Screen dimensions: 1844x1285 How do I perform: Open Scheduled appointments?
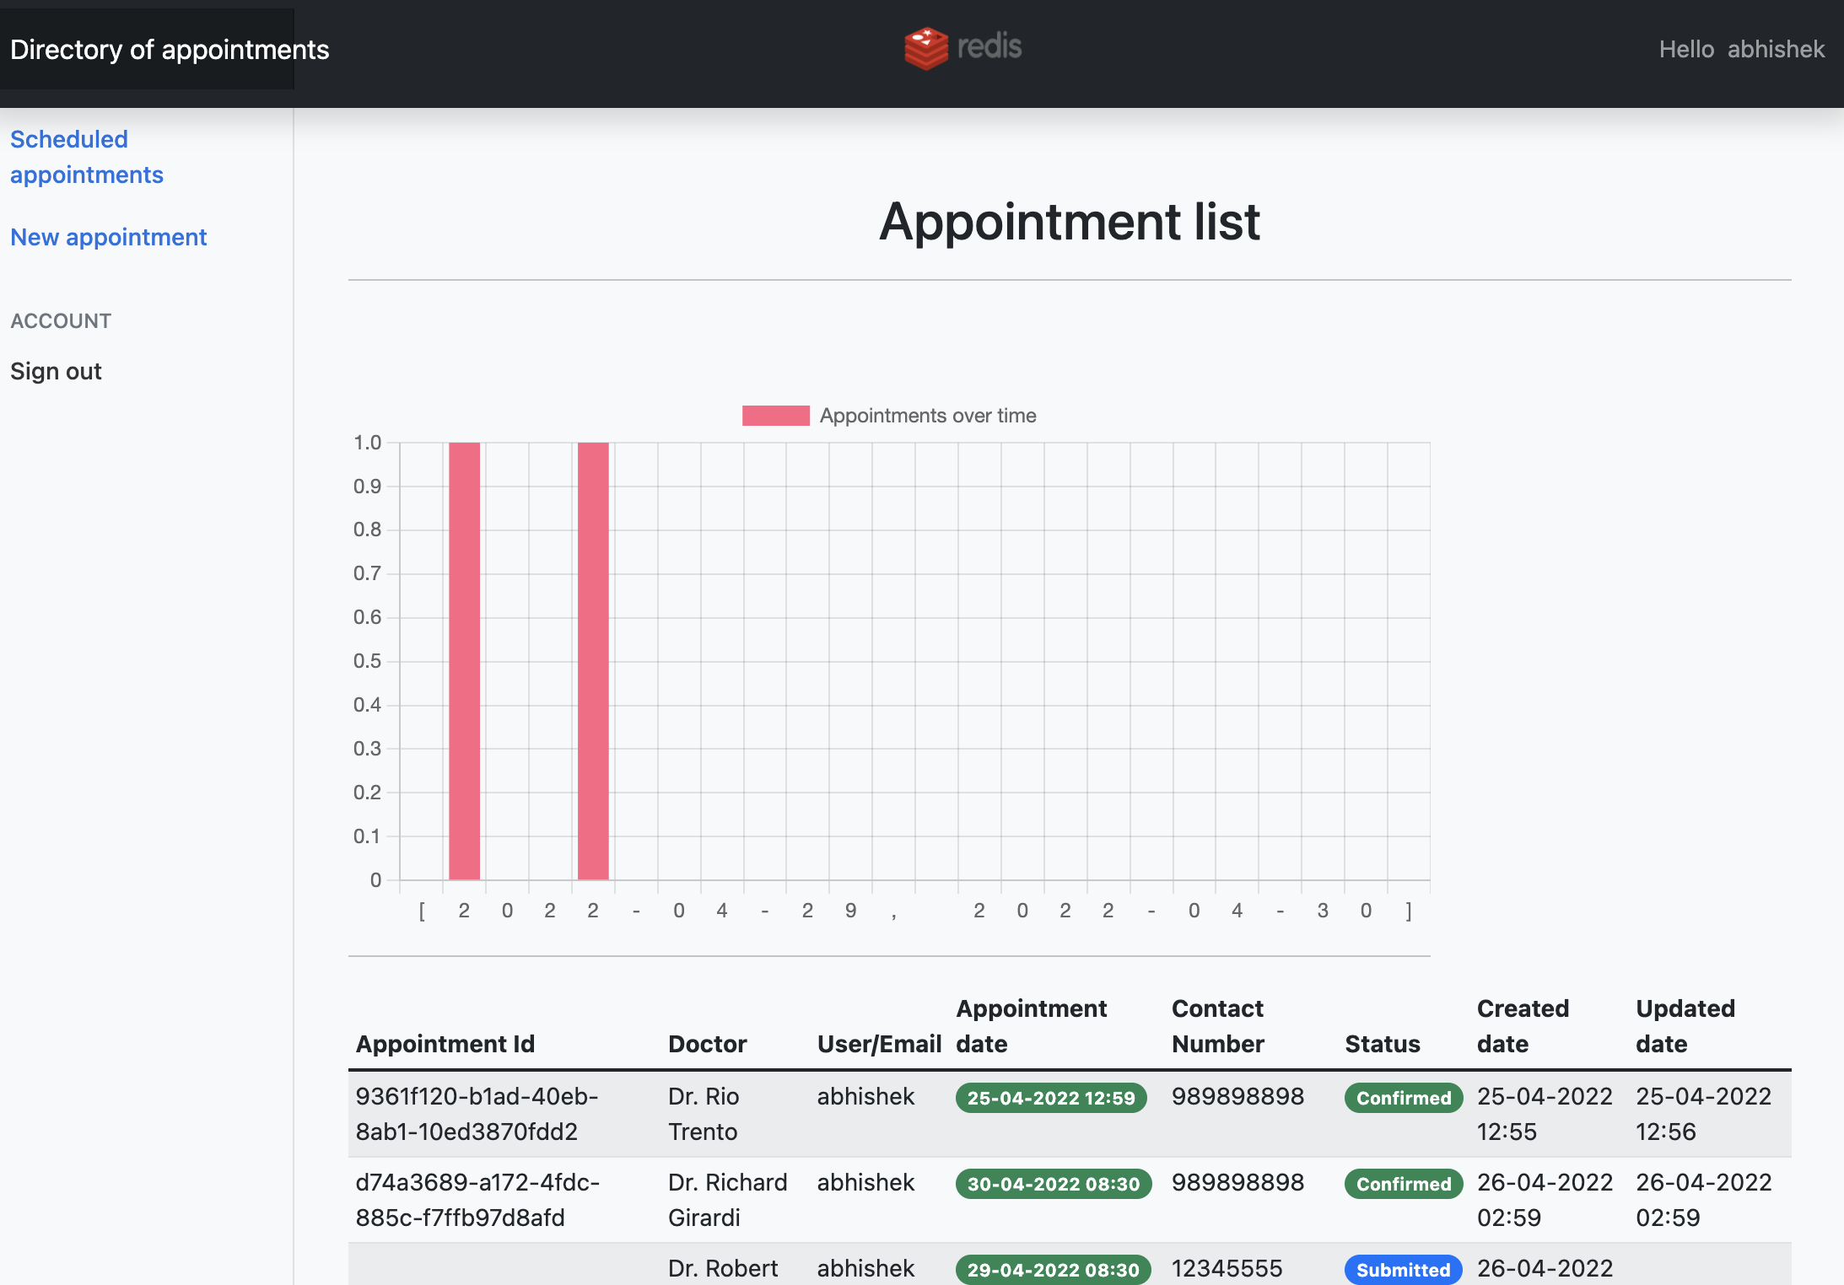click(x=87, y=157)
